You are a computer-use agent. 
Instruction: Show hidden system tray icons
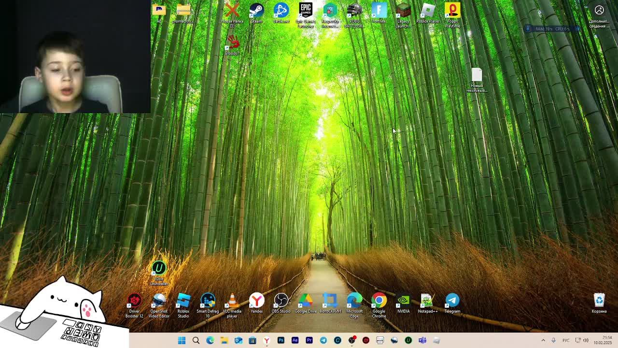(x=543, y=340)
